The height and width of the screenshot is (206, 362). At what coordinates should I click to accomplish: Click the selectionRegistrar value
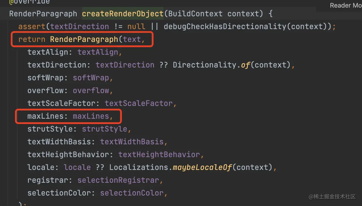118,180
